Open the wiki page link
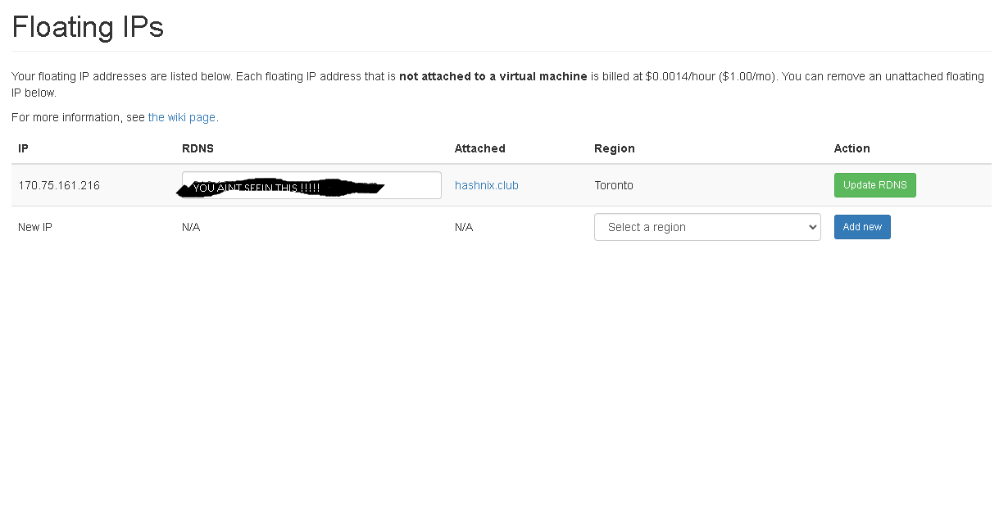This screenshot has width=999, height=531. 181,117
